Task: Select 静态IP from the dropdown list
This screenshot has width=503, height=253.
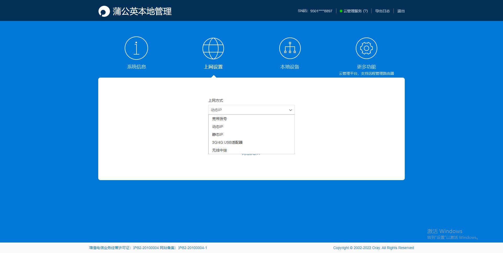Action: coord(217,134)
